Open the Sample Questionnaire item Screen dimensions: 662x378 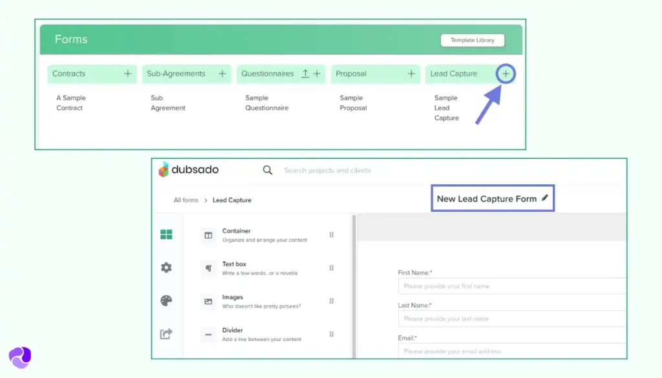(x=265, y=103)
